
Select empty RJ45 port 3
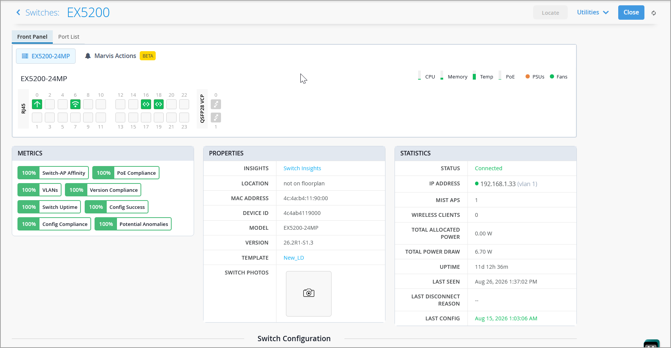(50, 118)
